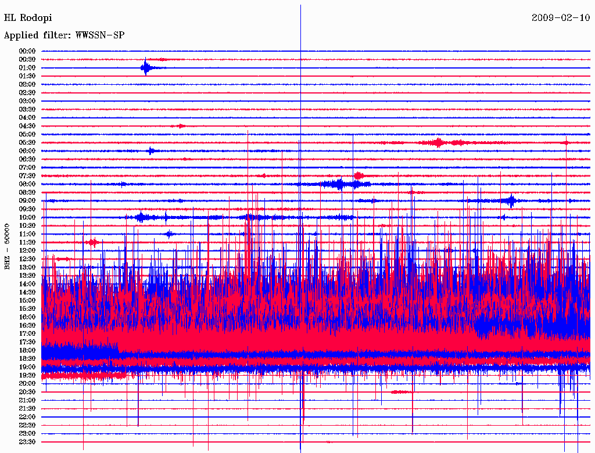Click the 20:30 time label
This screenshot has height=453, width=595.
tap(27, 392)
